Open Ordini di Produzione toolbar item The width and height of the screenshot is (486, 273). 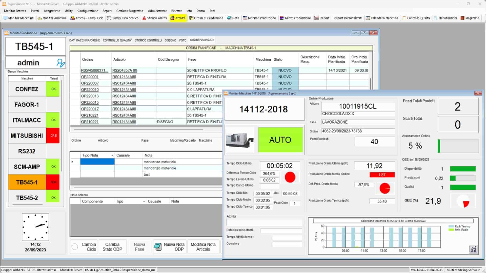pyautogui.click(x=206, y=18)
